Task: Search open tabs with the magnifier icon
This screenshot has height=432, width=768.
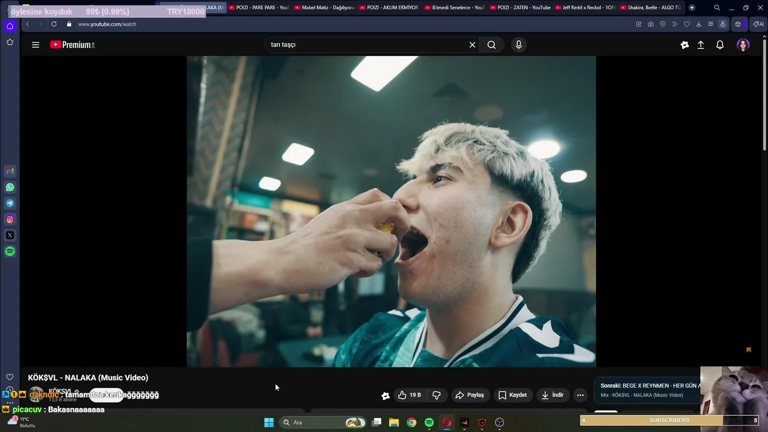Action: (x=717, y=7)
